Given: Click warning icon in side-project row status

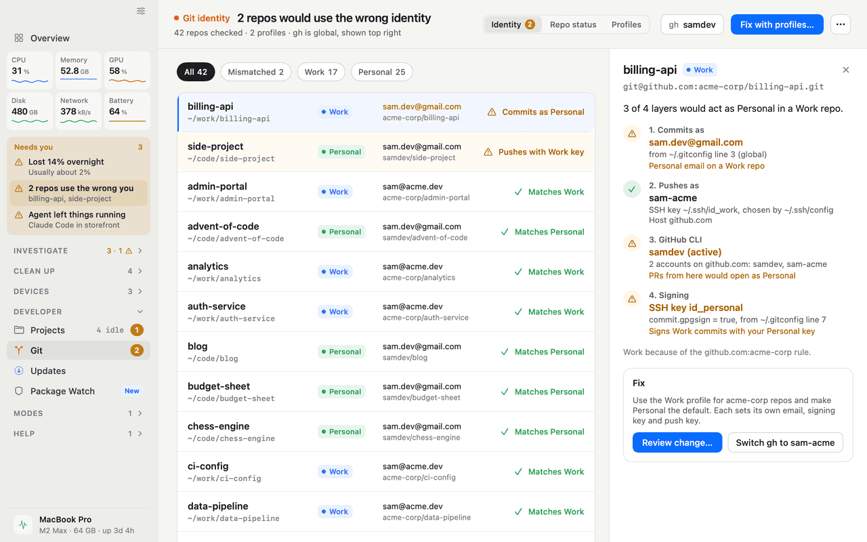Looking at the screenshot, I should click(488, 152).
